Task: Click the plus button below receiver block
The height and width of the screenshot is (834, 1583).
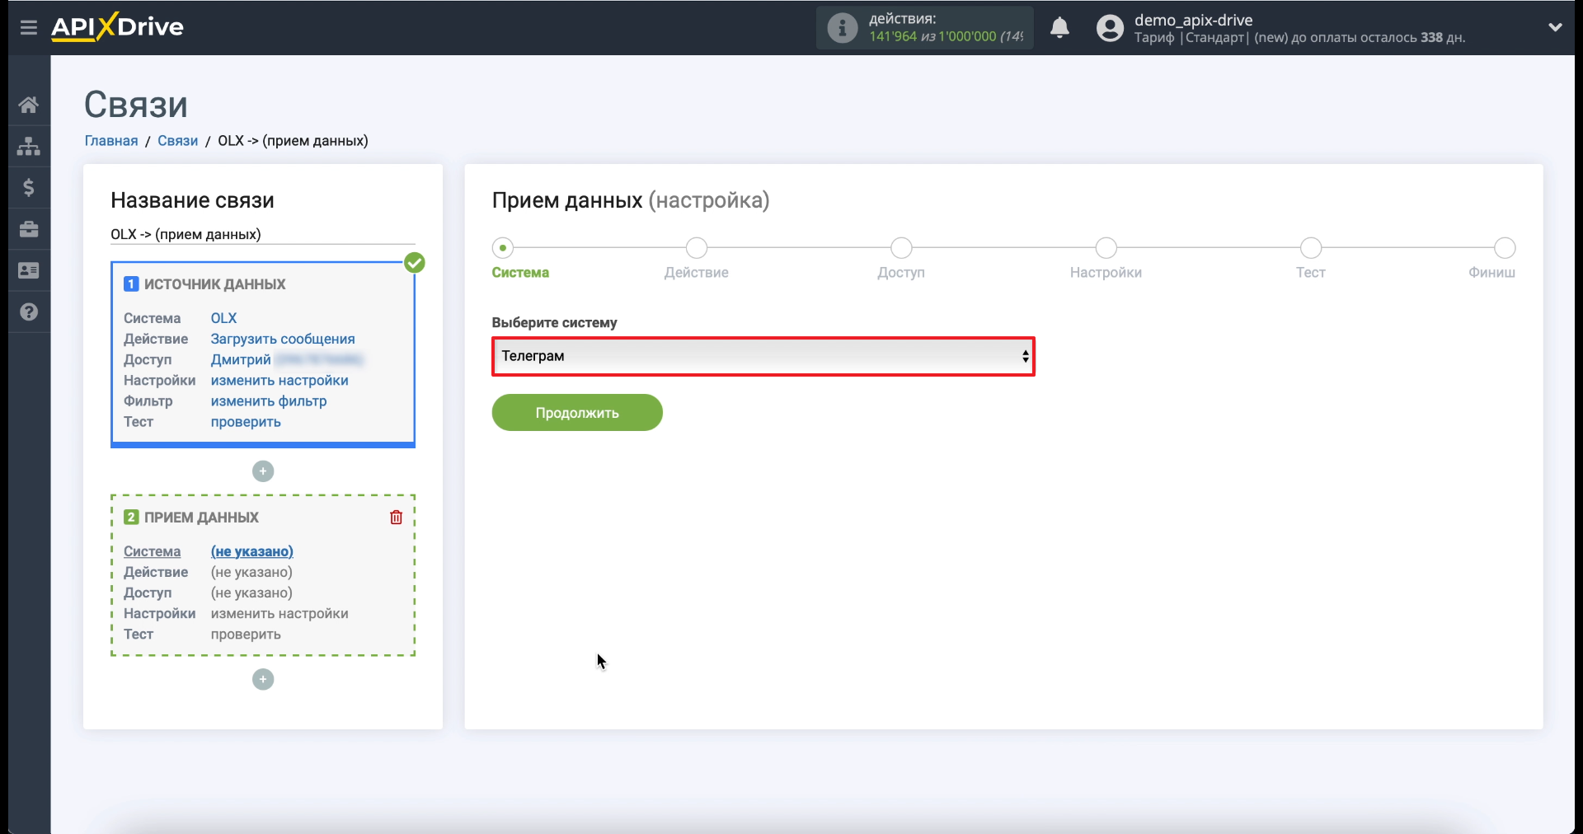Action: (263, 680)
